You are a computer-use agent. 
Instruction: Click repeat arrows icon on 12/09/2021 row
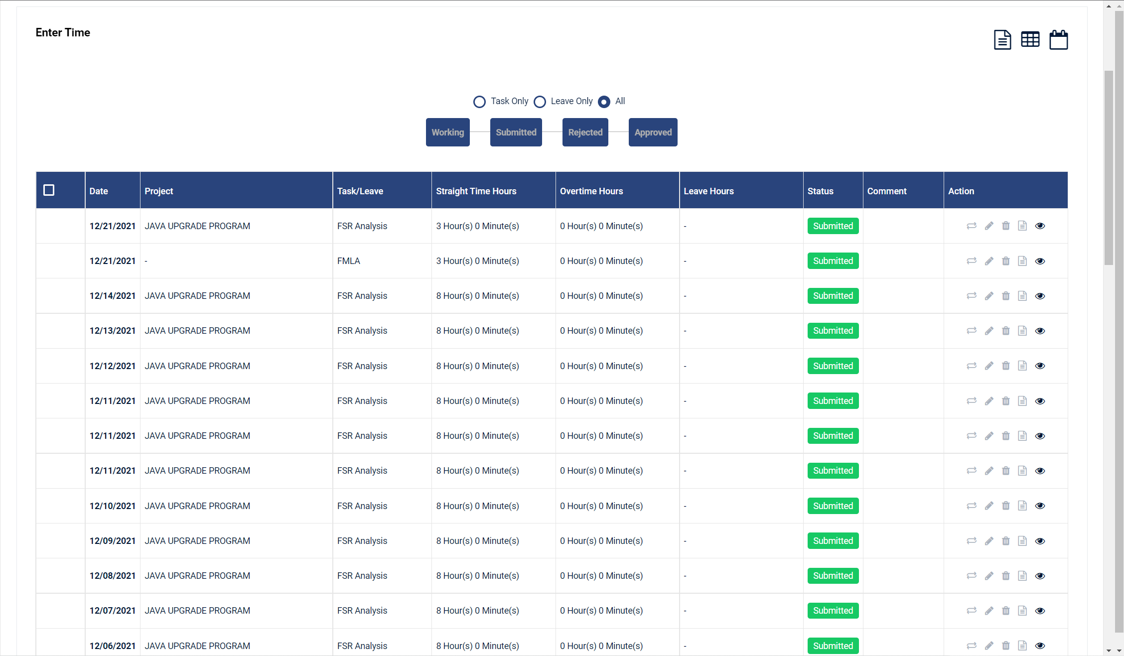click(972, 541)
